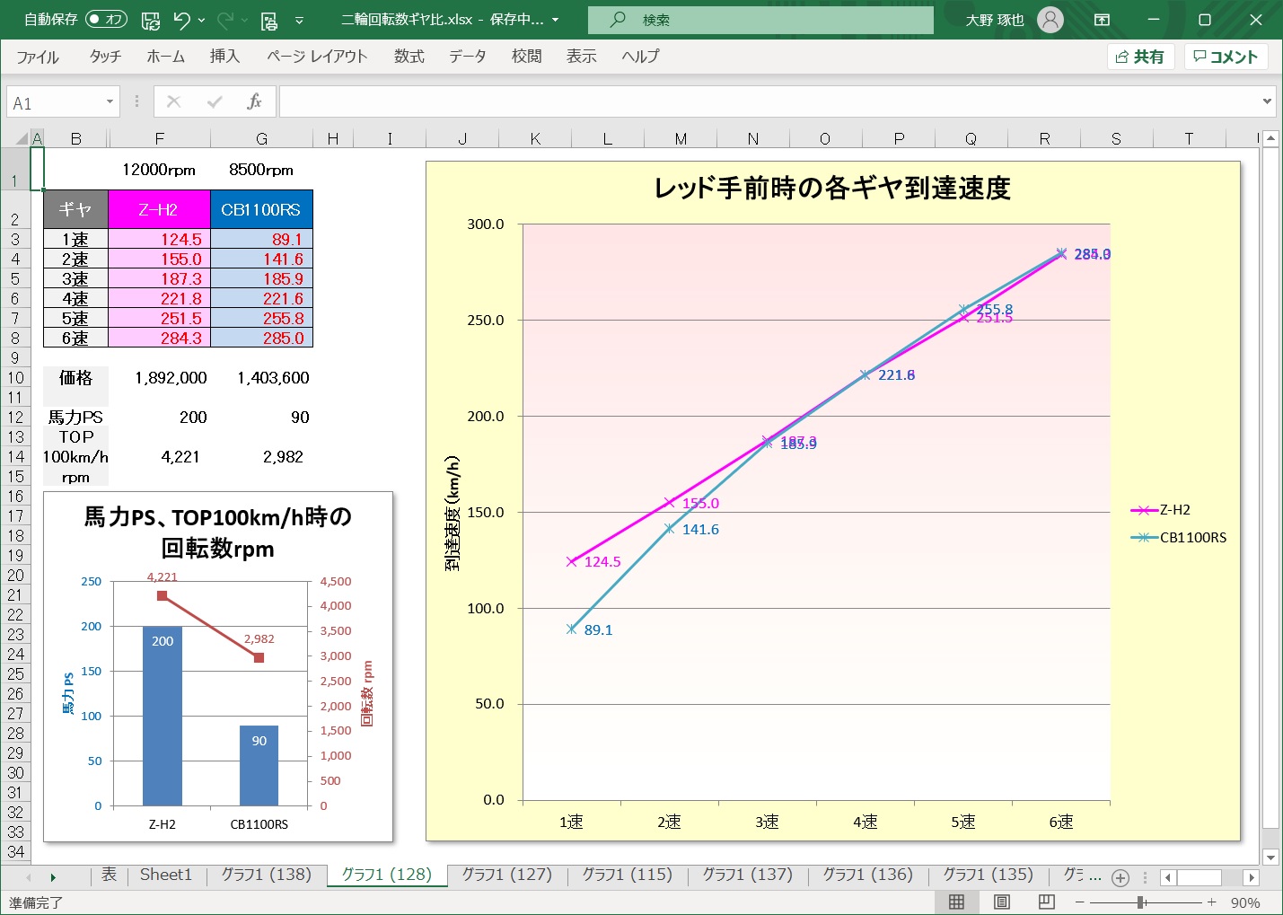Switch to the グラフ1 (138) sheet tab
Screen dimensions: 1283x915
(267, 875)
